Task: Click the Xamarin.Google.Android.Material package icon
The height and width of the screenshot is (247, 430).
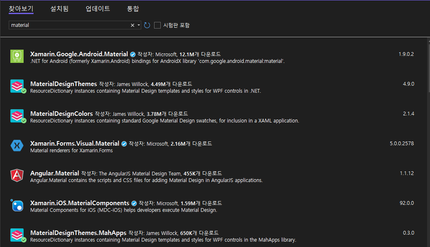Action: coord(17,56)
